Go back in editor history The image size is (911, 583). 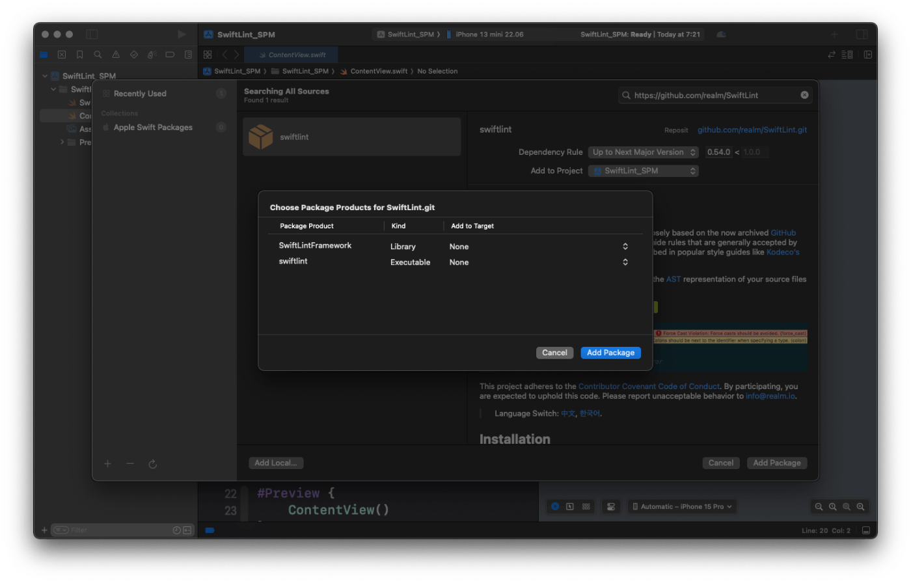225,55
